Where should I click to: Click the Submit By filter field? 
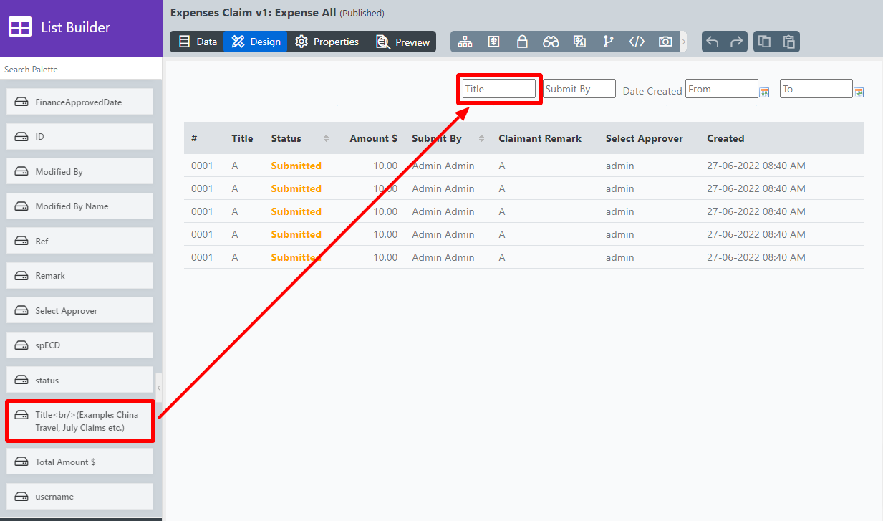click(x=579, y=89)
